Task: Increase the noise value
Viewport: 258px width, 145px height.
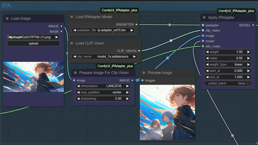Action: pyautogui.click(x=249, y=58)
